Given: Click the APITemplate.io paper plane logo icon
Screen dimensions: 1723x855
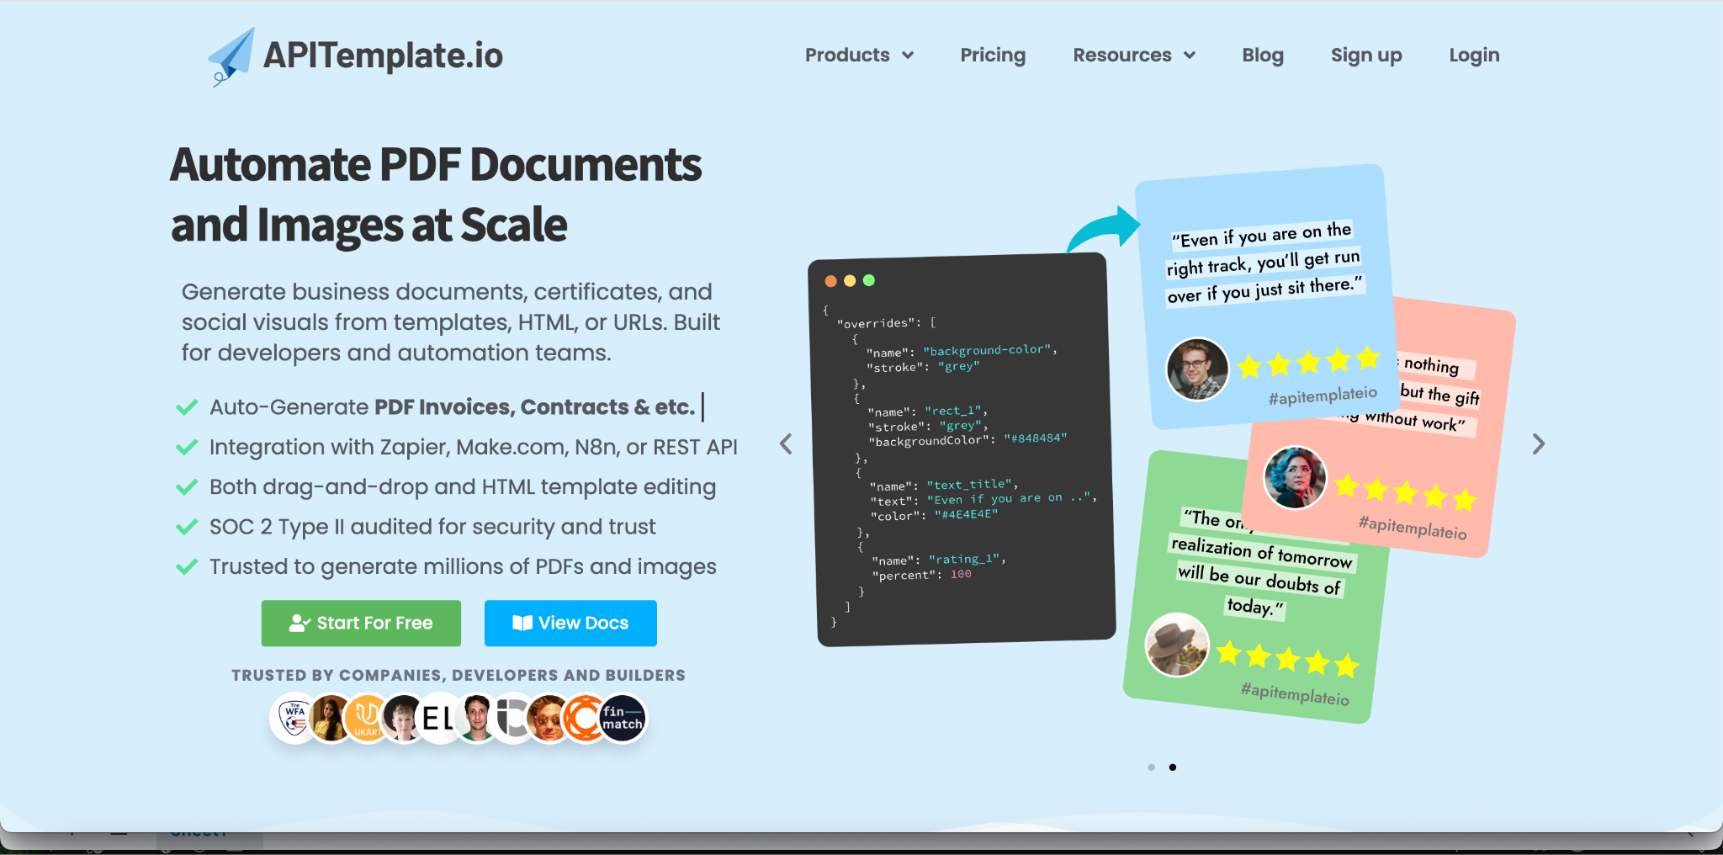Looking at the screenshot, I should (x=231, y=56).
